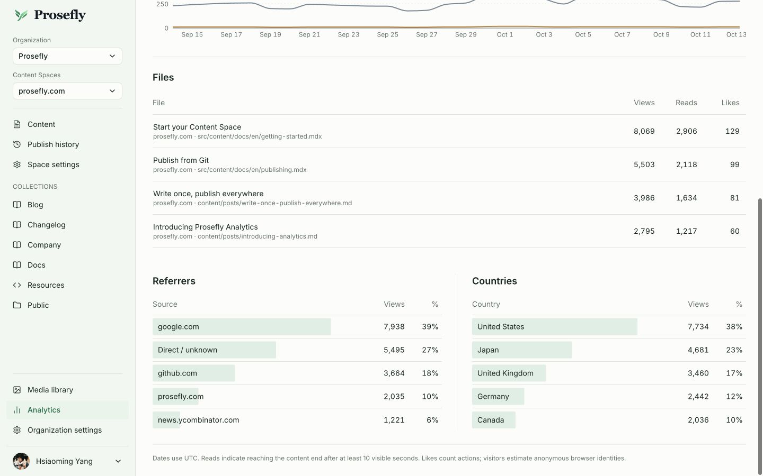Click the Japan country row
The width and height of the screenshot is (763, 476).
coord(609,350)
